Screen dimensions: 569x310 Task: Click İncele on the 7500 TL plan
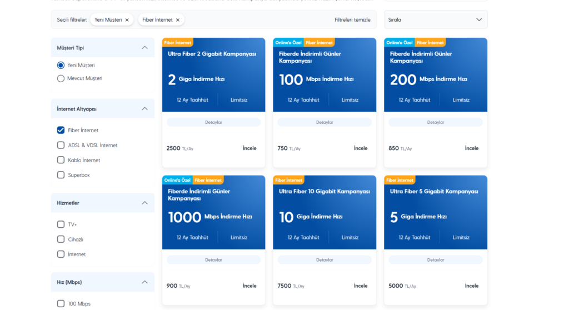click(x=361, y=286)
